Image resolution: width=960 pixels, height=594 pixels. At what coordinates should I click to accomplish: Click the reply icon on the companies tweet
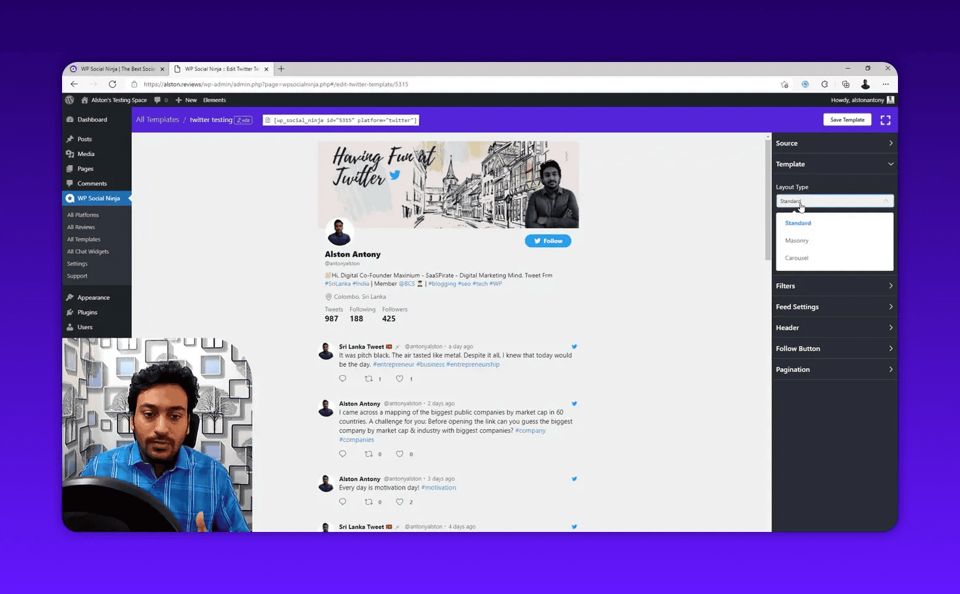pos(342,454)
